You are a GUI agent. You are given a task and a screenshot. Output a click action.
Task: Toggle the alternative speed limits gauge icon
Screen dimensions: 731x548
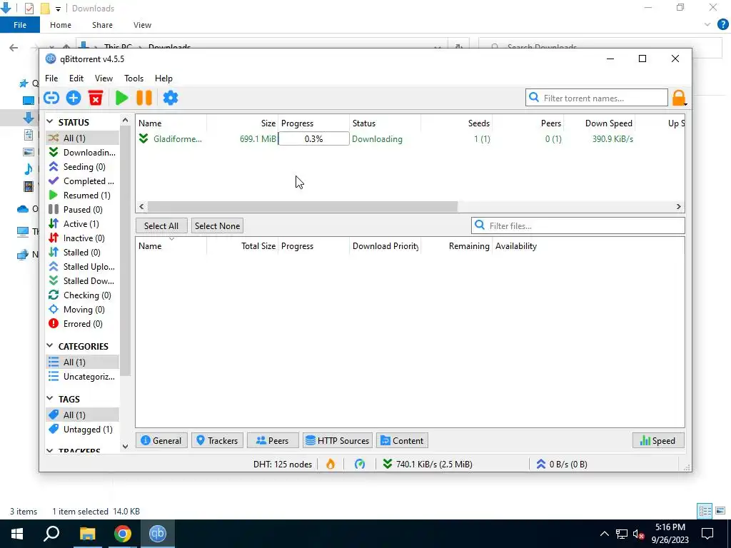click(x=360, y=464)
